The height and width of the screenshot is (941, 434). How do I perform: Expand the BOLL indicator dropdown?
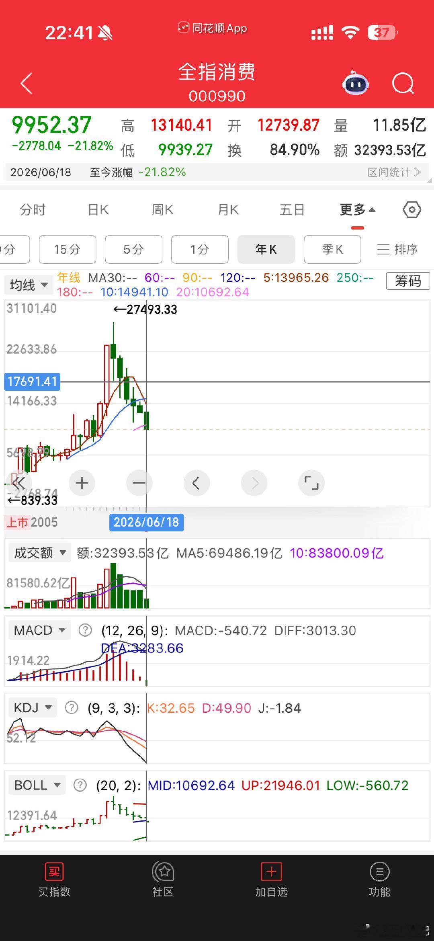click(x=37, y=785)
